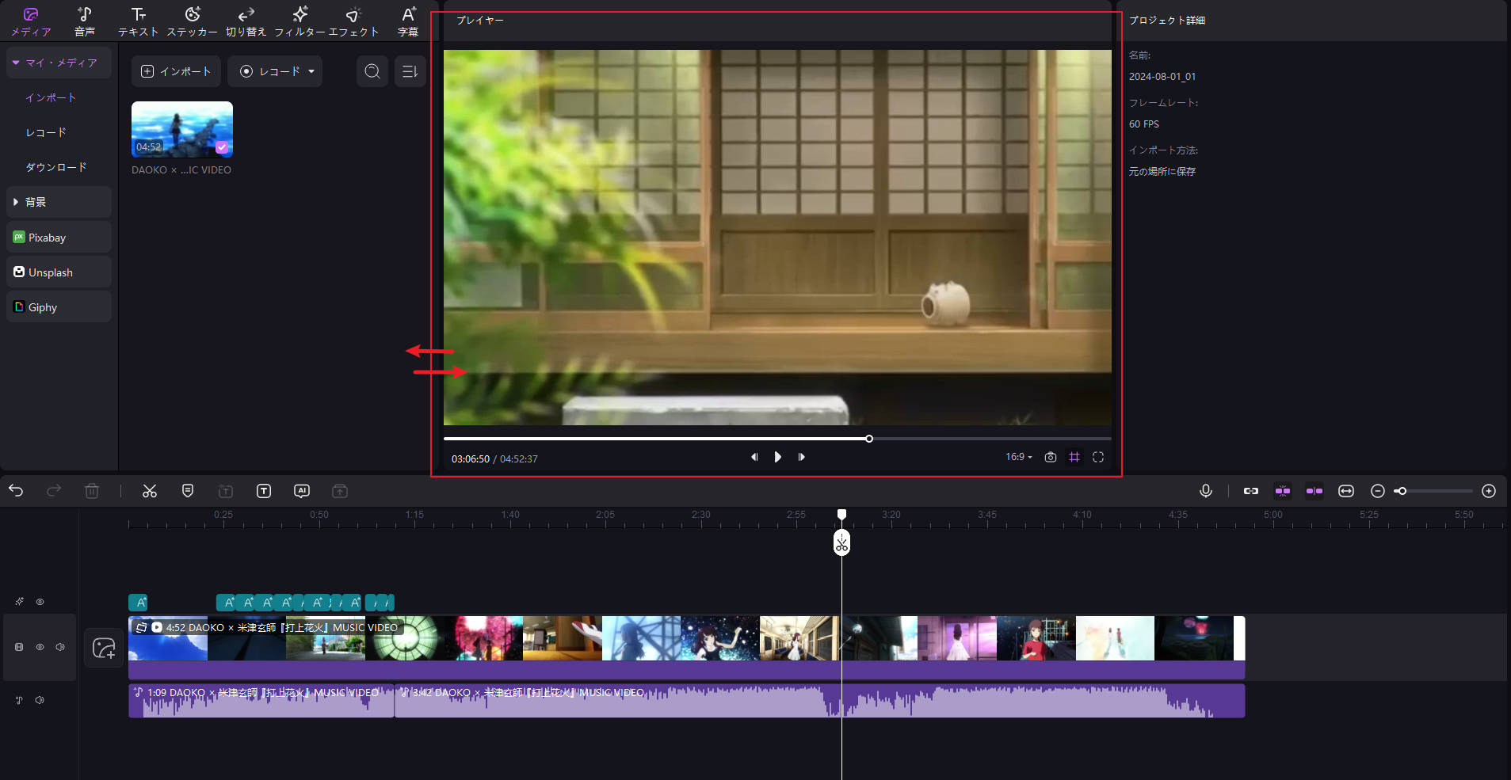Click the scissors split icon in timeline toolbar
The height and width of the screenshot is (780, 1511).
pyautogui.click(x=150, y=491)
